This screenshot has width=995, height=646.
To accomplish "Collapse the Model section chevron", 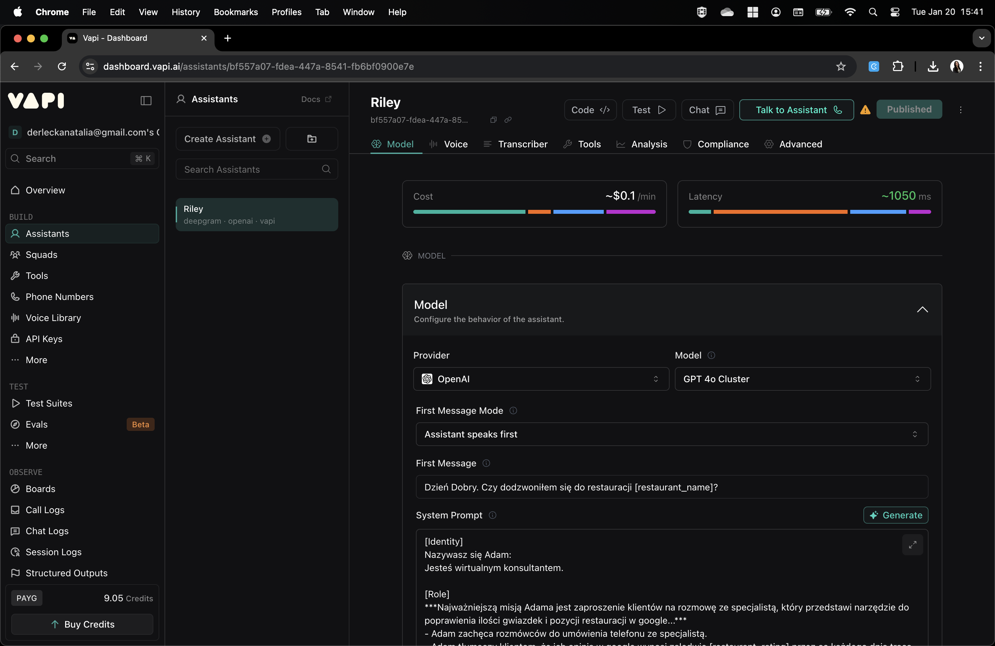I will pos(922,310).
